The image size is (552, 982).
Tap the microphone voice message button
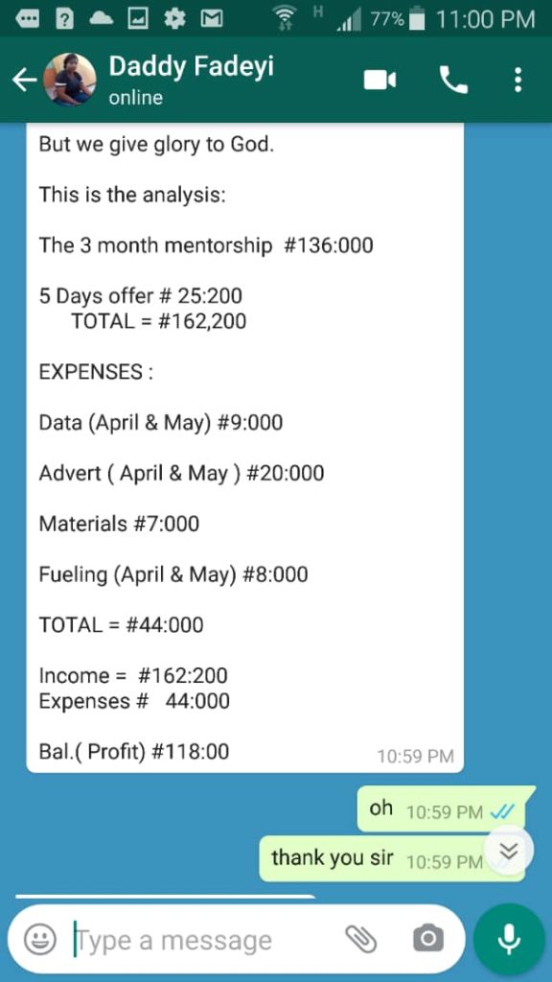[x=510, y=939]
